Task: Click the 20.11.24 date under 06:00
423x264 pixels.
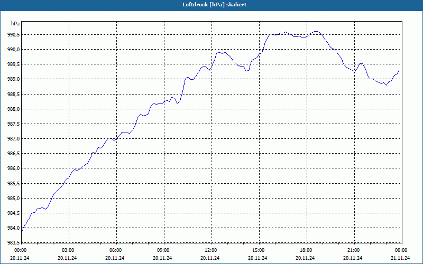Action: point(115,258)
